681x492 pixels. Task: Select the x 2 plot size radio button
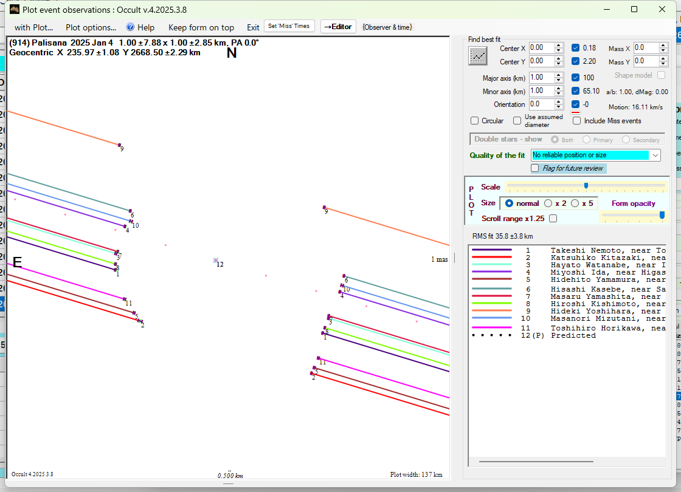pyautogui.click(x=548, y=203)
